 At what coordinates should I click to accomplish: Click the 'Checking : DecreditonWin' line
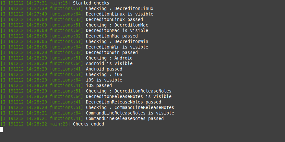point(117,41)
